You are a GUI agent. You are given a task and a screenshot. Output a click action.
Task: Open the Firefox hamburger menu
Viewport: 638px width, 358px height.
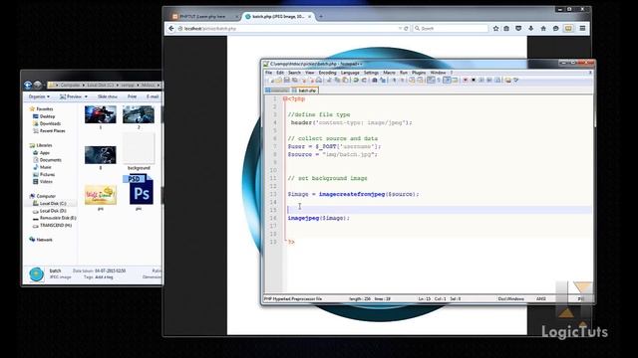click(582, 29)
